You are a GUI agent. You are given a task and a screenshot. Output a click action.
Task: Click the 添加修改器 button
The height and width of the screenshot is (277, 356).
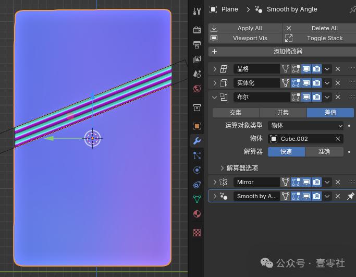pyautogui.click(x=283, y=52)
